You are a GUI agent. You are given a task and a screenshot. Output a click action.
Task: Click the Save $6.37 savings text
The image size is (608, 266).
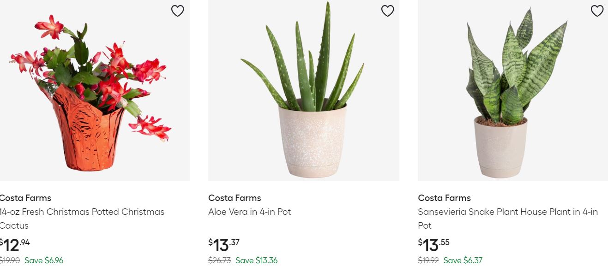(x=463, y=260)
